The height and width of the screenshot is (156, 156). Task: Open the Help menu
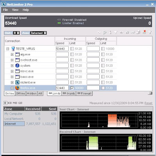[26, 10]
